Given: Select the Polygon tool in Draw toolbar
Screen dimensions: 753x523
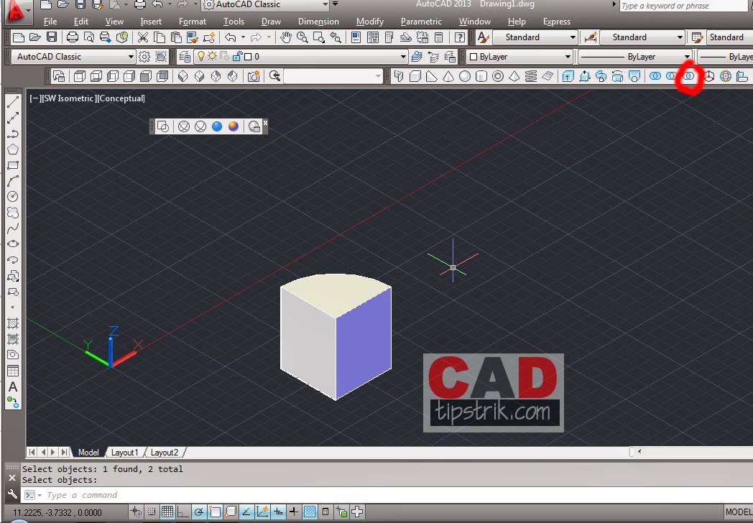Looking at the screenshot, I should (13, 149).
